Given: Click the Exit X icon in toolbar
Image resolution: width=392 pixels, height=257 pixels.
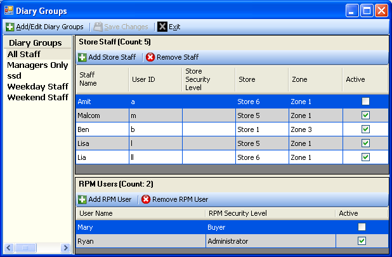Looking at the screenshot, I should (x=162, y=27).
